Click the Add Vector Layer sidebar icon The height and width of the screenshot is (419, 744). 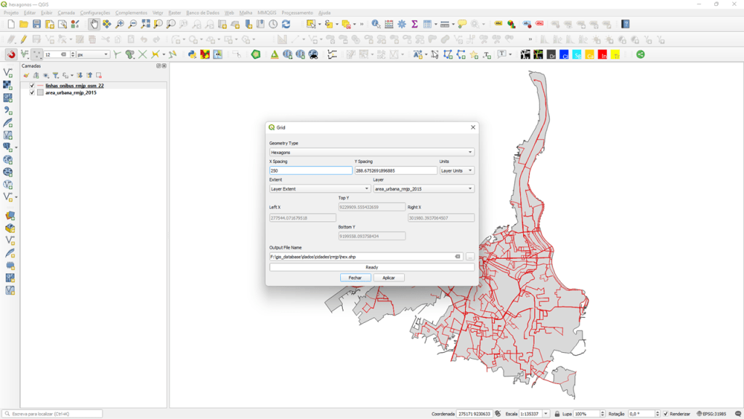[8, 73]
